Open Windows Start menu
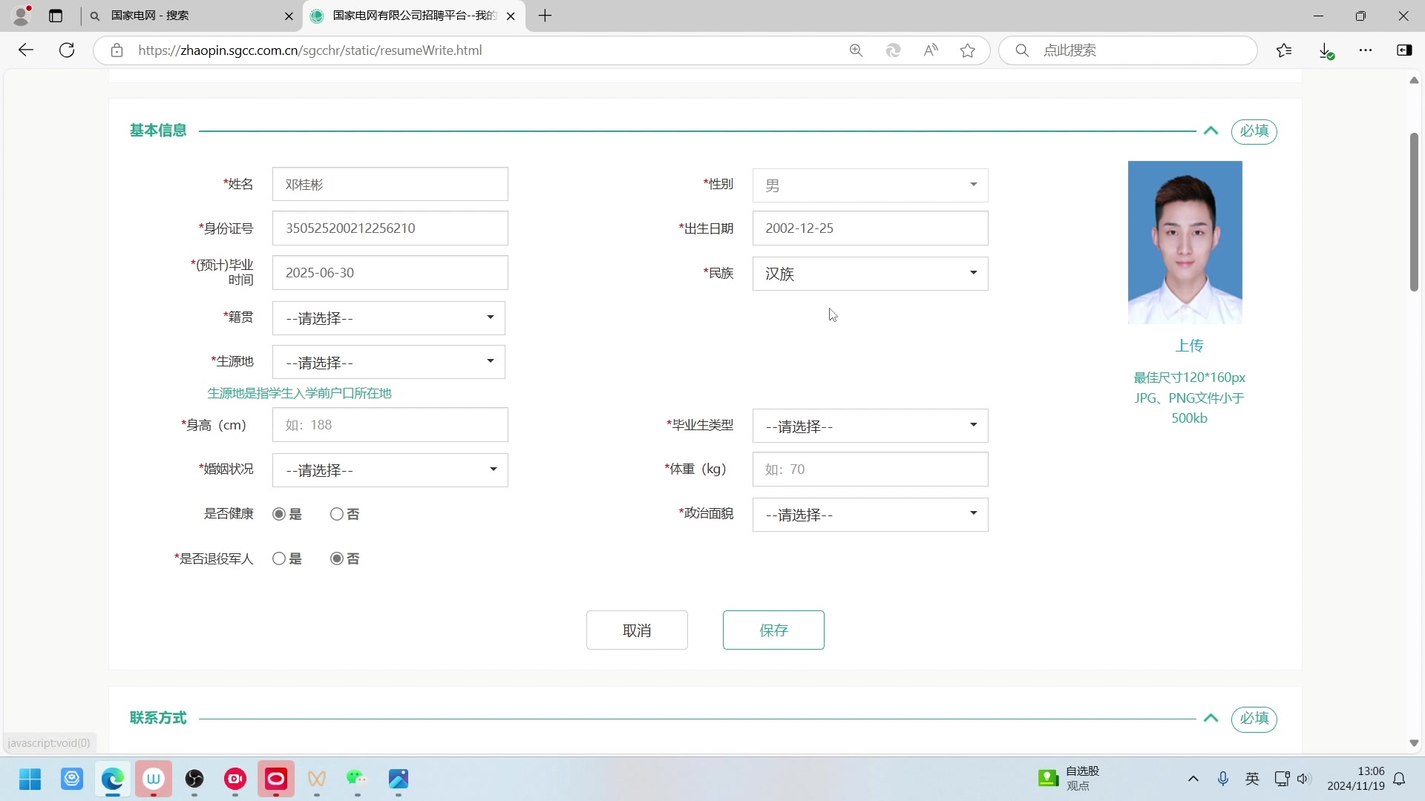 [x=30, y=779]
